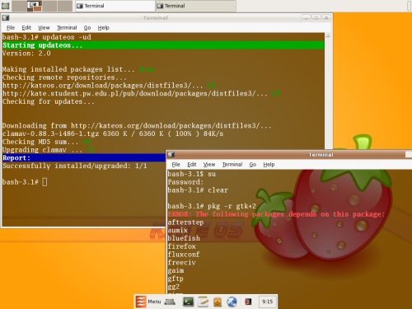The image size is (412, 309).
Task: Open Edit menu in updateos Terminal window
Action: tap(26, 28)
